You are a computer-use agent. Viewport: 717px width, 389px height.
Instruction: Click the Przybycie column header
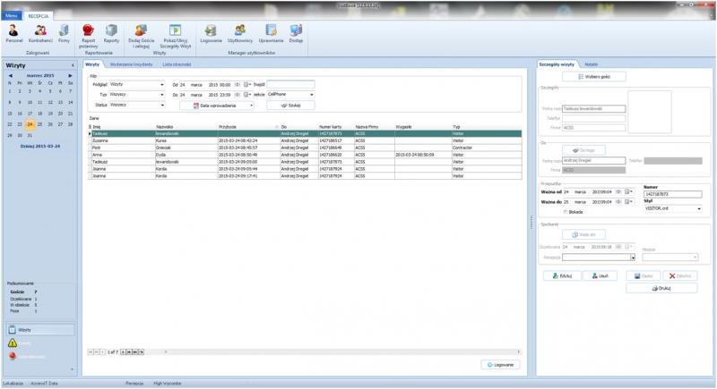point(249,127)
